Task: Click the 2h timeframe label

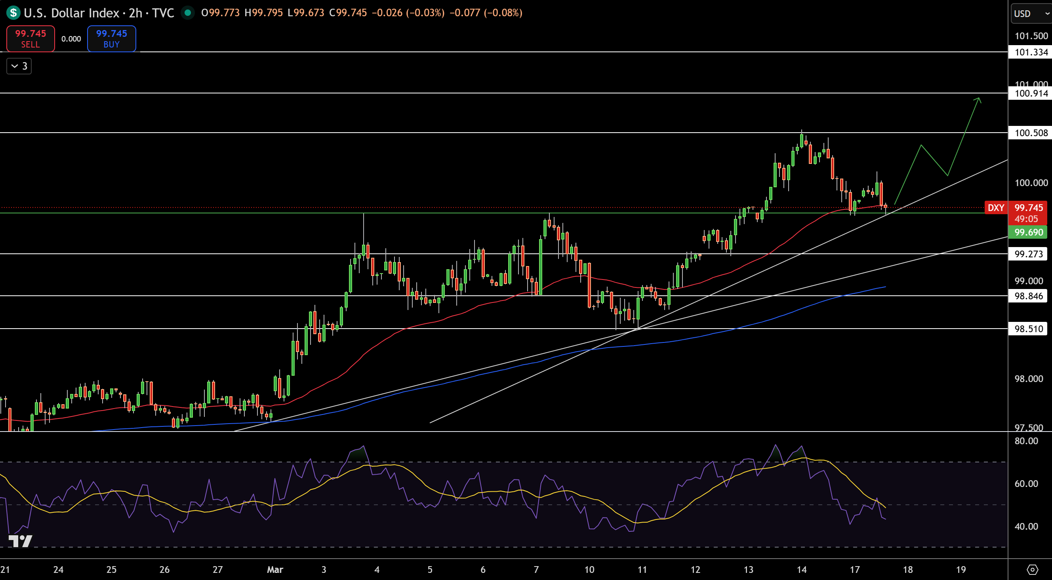Action: click(135, 13)
